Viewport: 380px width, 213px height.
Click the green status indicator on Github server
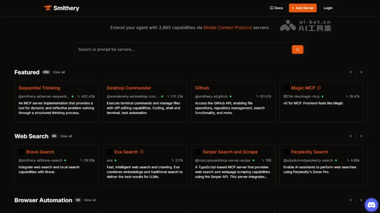[x=230, y=96]
